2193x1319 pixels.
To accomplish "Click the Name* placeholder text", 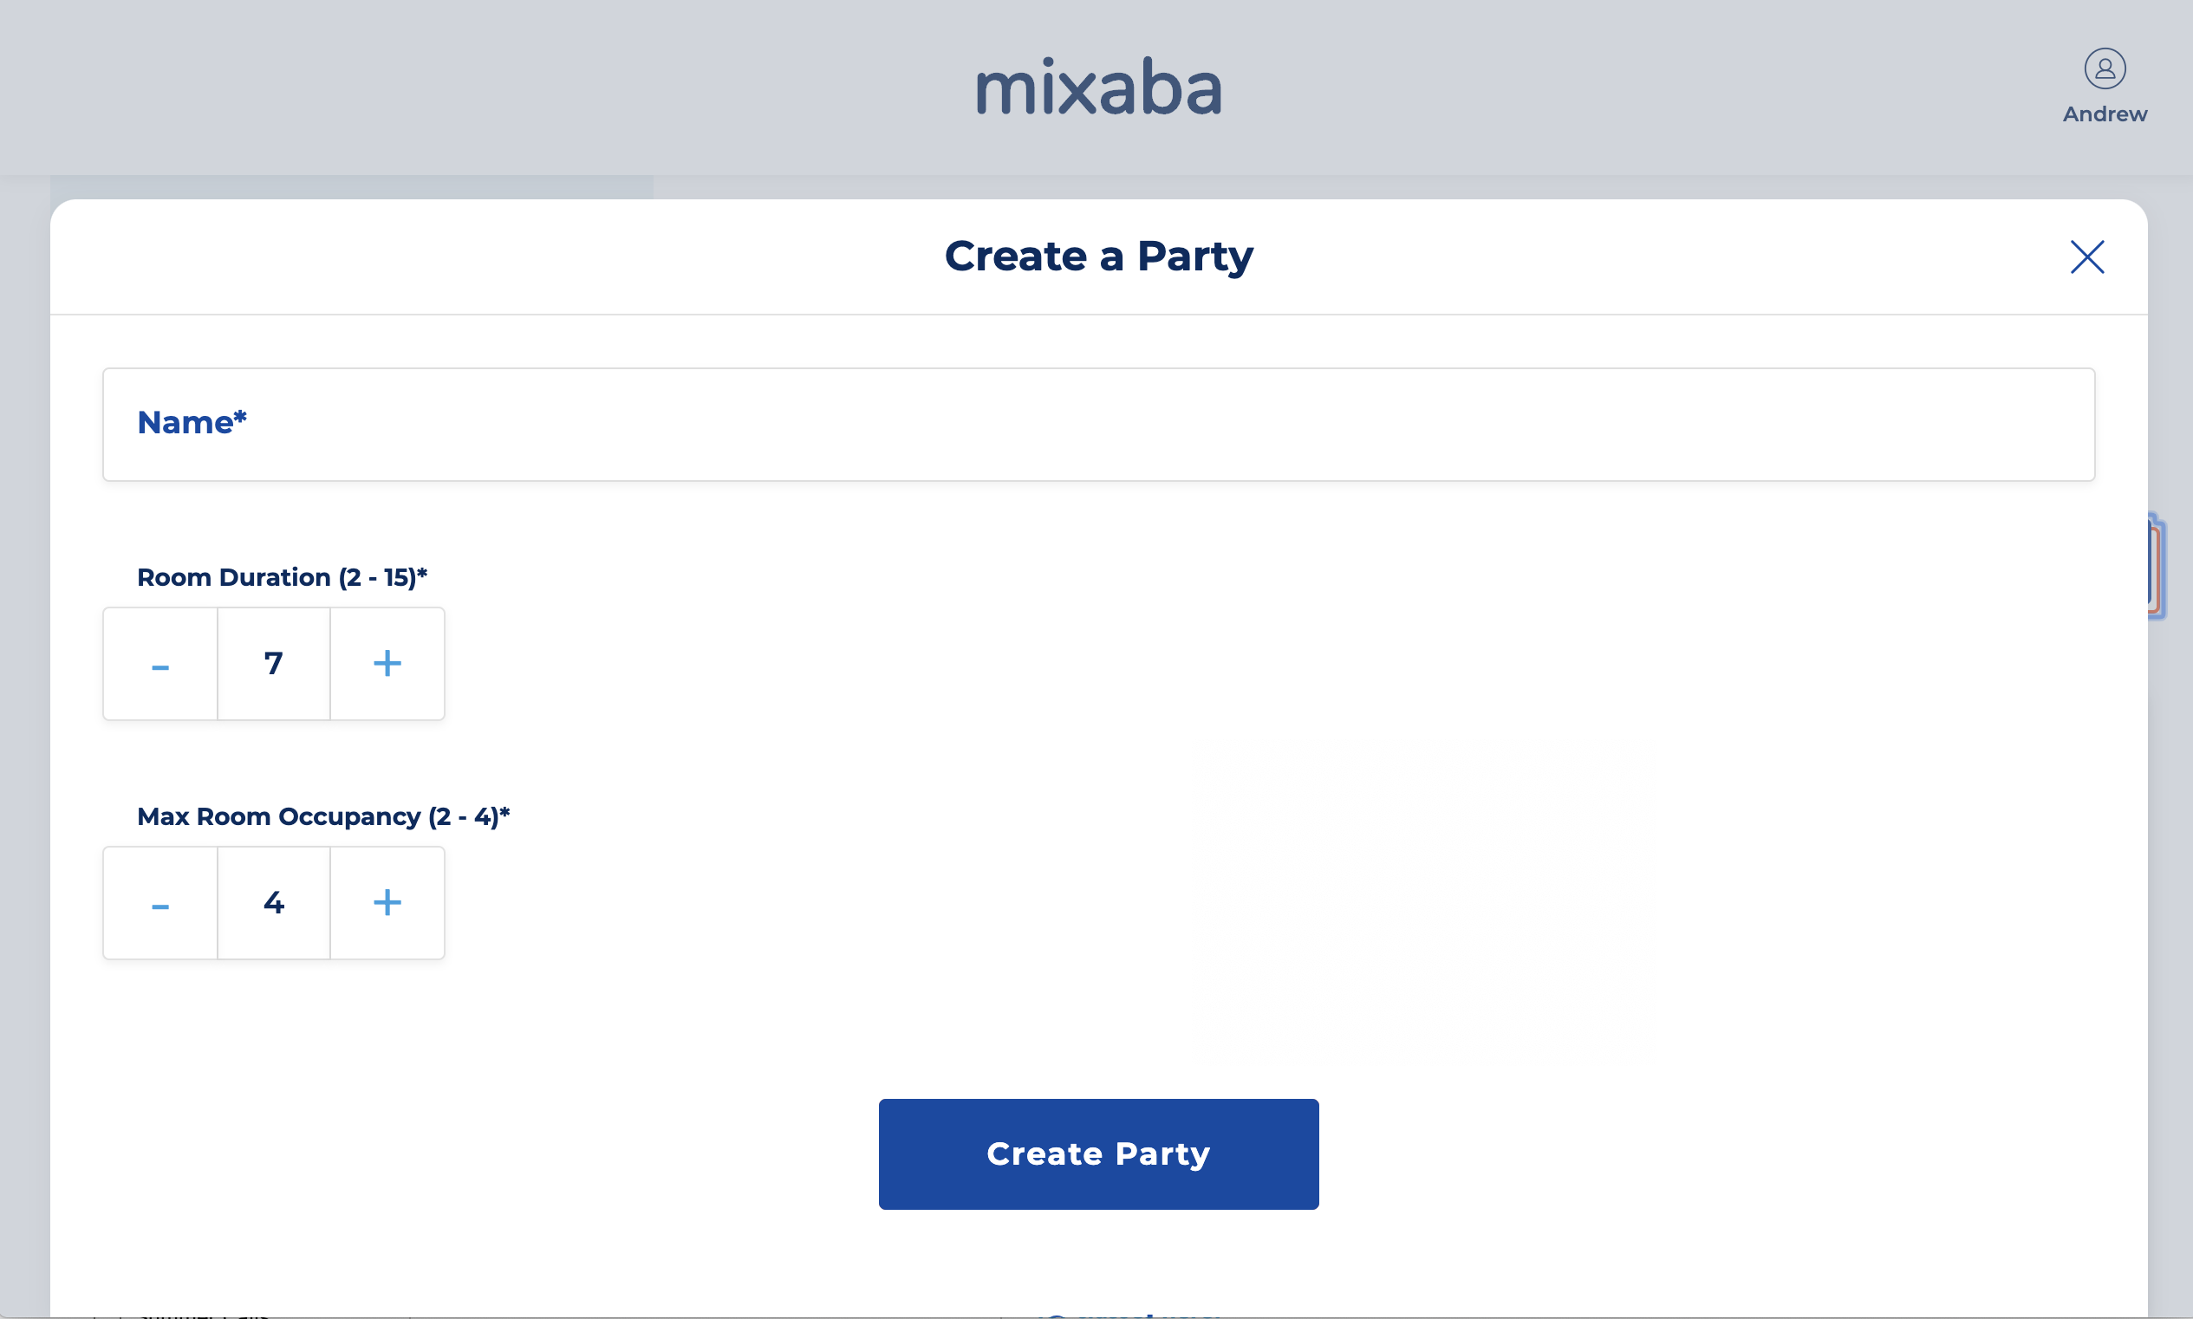I will pyautogui.click(x=192, y=422).
